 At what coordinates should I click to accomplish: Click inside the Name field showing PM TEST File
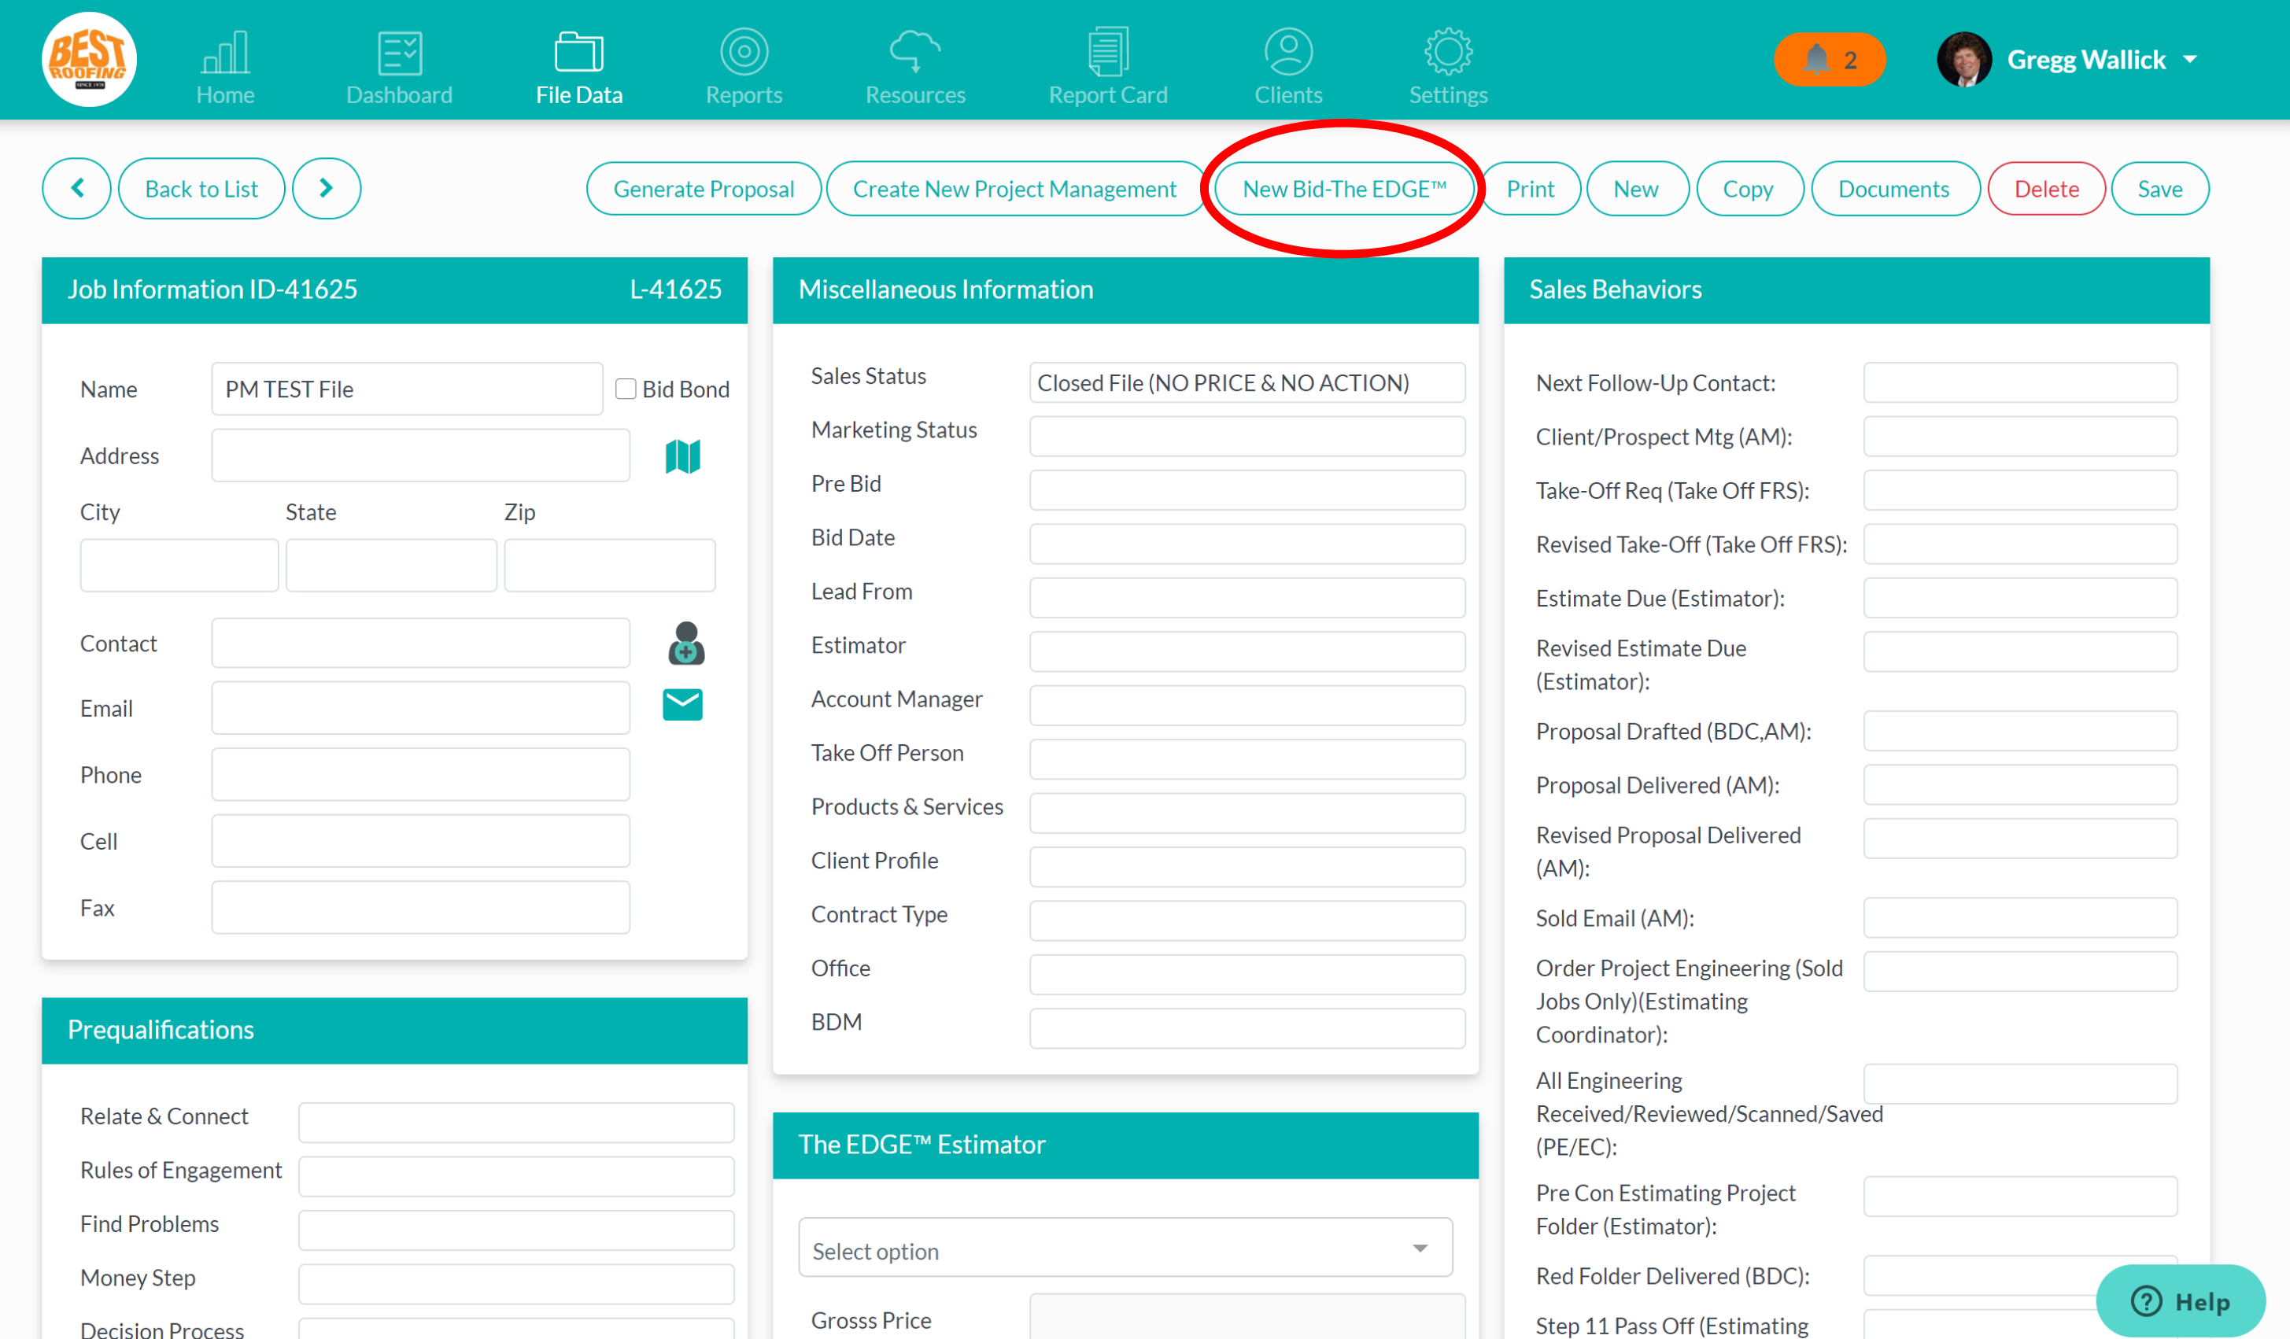[x=406, y=389]
